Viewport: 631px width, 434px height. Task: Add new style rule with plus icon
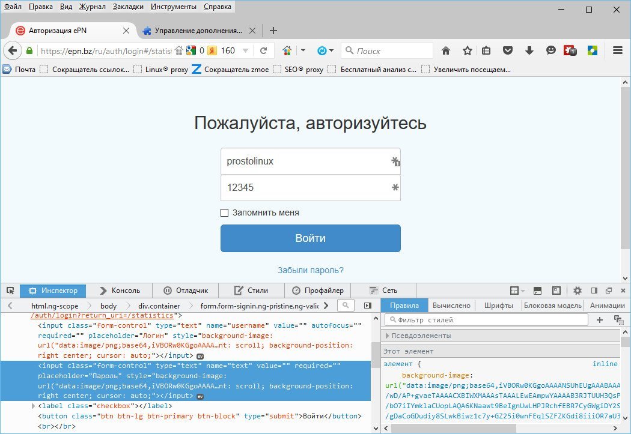pyautogui.click(x=599, y=320)
